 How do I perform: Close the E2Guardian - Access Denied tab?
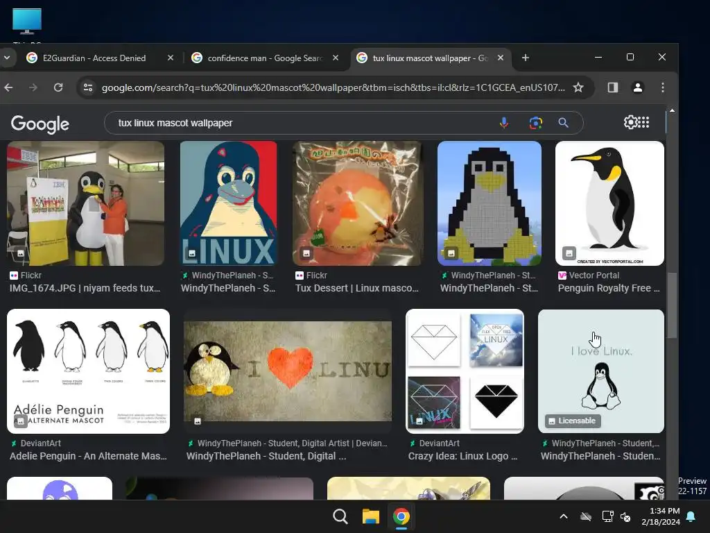pyautogui.click(x=171, y=58)
